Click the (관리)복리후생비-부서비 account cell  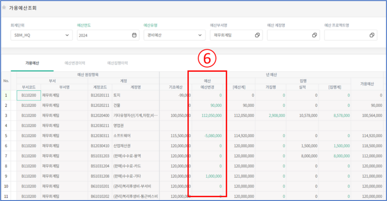(135, 186)
